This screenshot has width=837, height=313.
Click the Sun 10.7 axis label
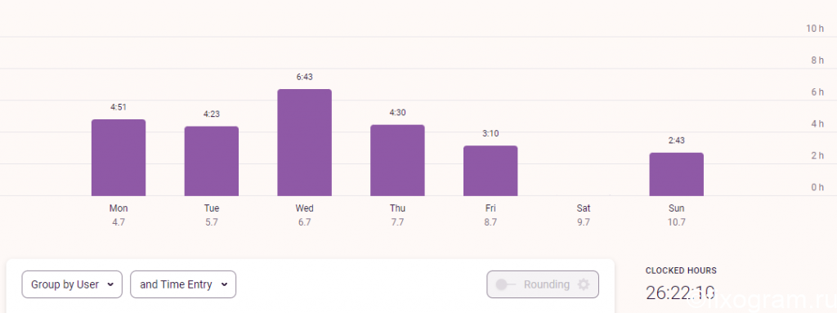click(x=676, y=215)
